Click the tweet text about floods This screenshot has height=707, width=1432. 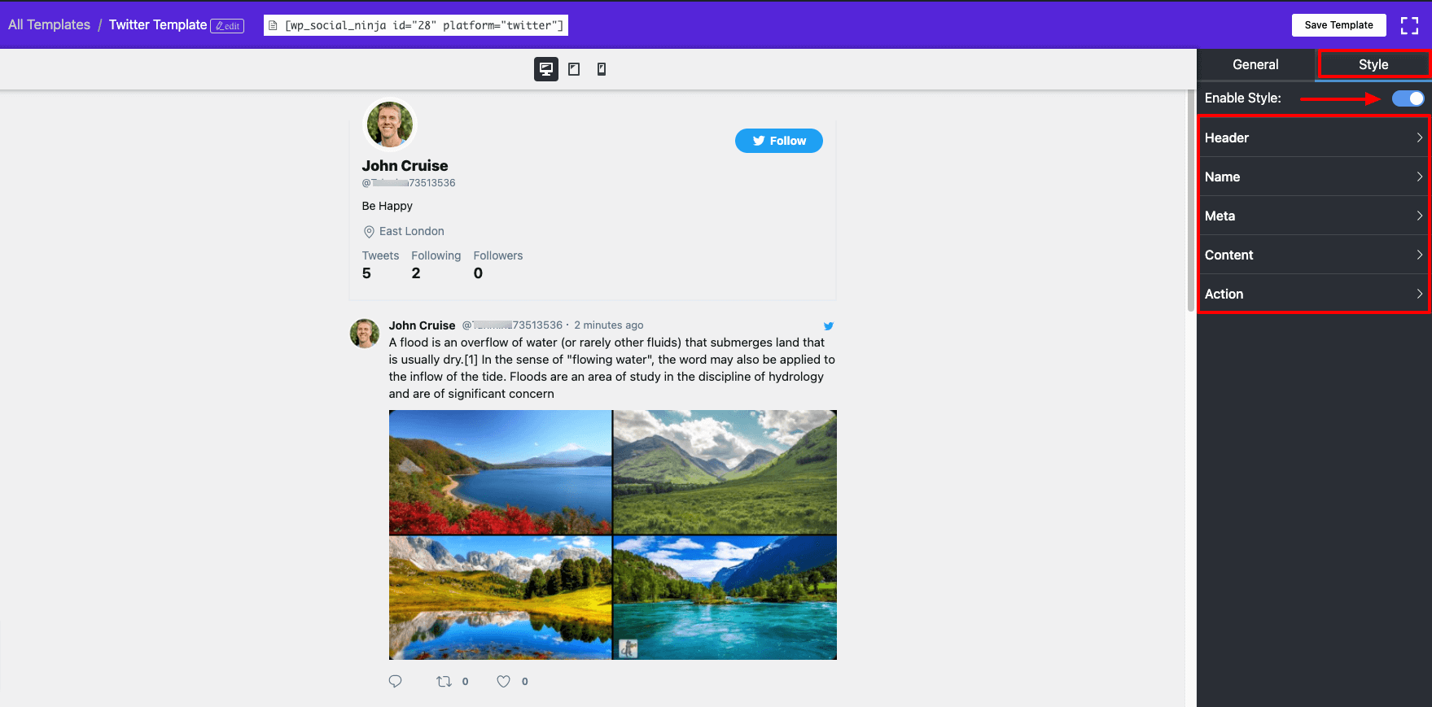pos(612,368)
